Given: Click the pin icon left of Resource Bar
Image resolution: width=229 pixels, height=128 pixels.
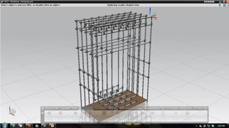Looking at the screenshot, I should (43, 108).
